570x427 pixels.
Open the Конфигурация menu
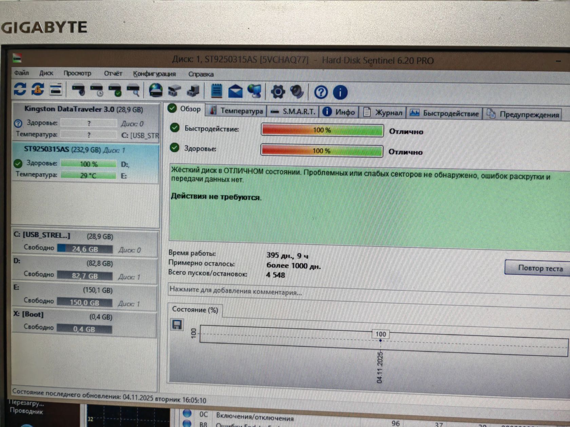tap(154, 74)
